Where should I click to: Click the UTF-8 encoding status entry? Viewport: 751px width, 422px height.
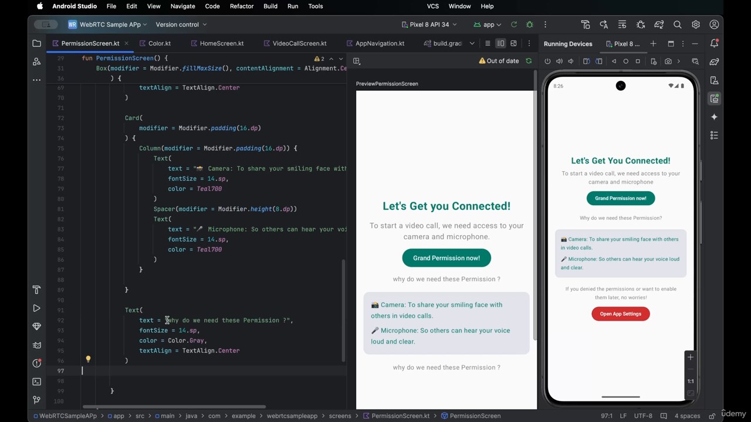tap(643, 416)
